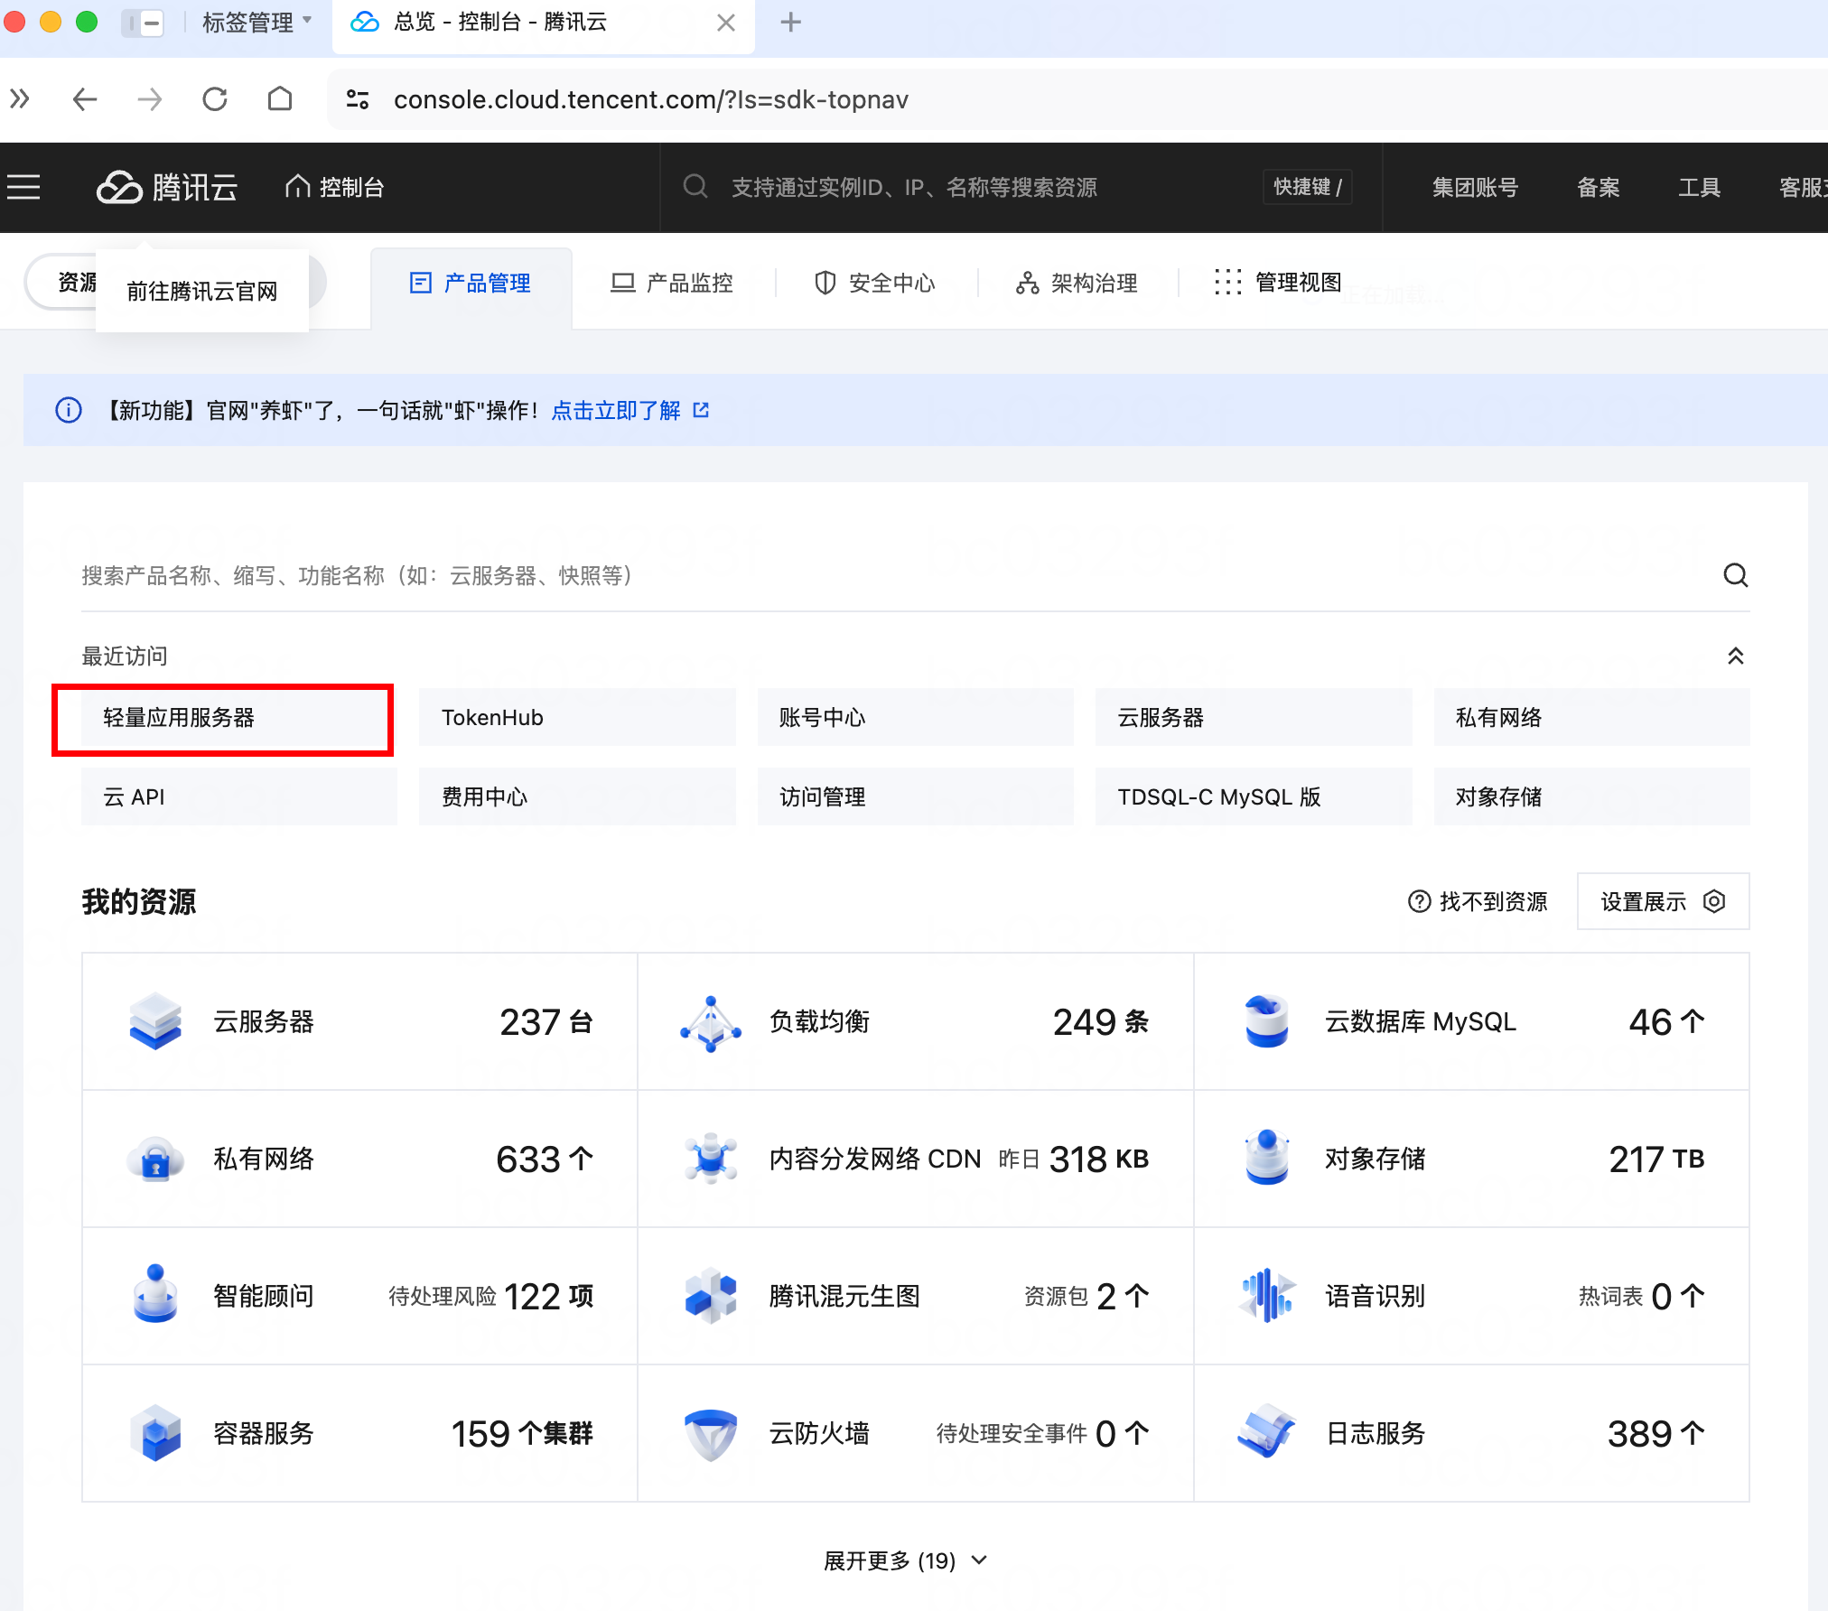Click the product search magnifier icon
Image resolution: width=1828 pixels, height=1611 pixels.
[1735, 575]
